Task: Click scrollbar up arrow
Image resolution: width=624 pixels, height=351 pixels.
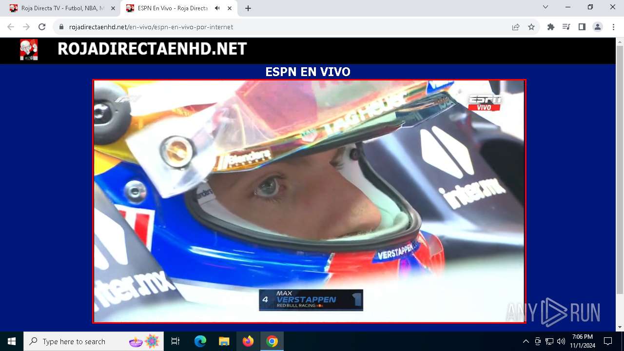Action: point(620,41)
